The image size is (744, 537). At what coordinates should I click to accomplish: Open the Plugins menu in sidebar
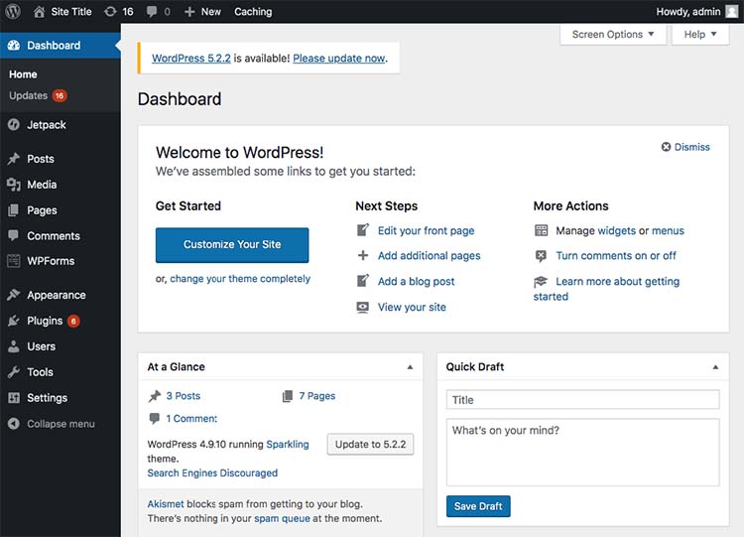(x=45, y=321)
